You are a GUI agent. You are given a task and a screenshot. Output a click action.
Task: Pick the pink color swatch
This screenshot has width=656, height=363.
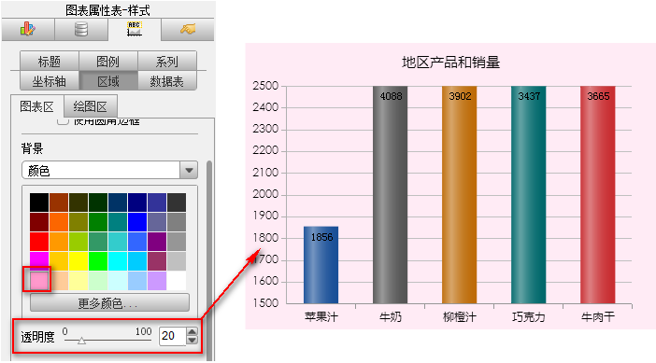coord(39,280)
